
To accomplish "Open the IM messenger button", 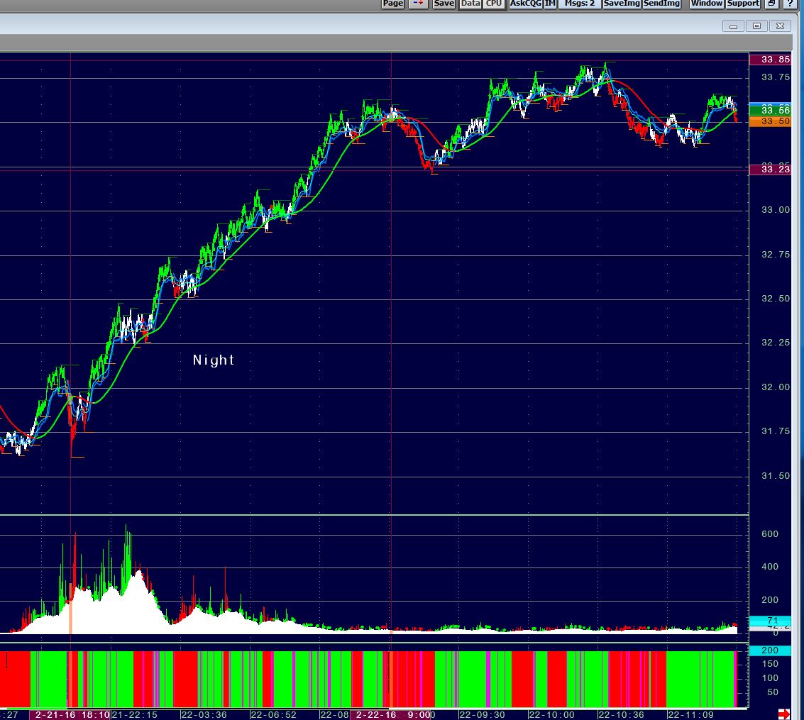I will (x=550, y=4).
